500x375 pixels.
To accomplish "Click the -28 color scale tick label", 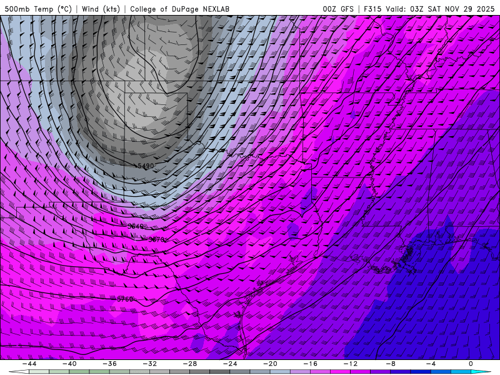I will point(190,364).
